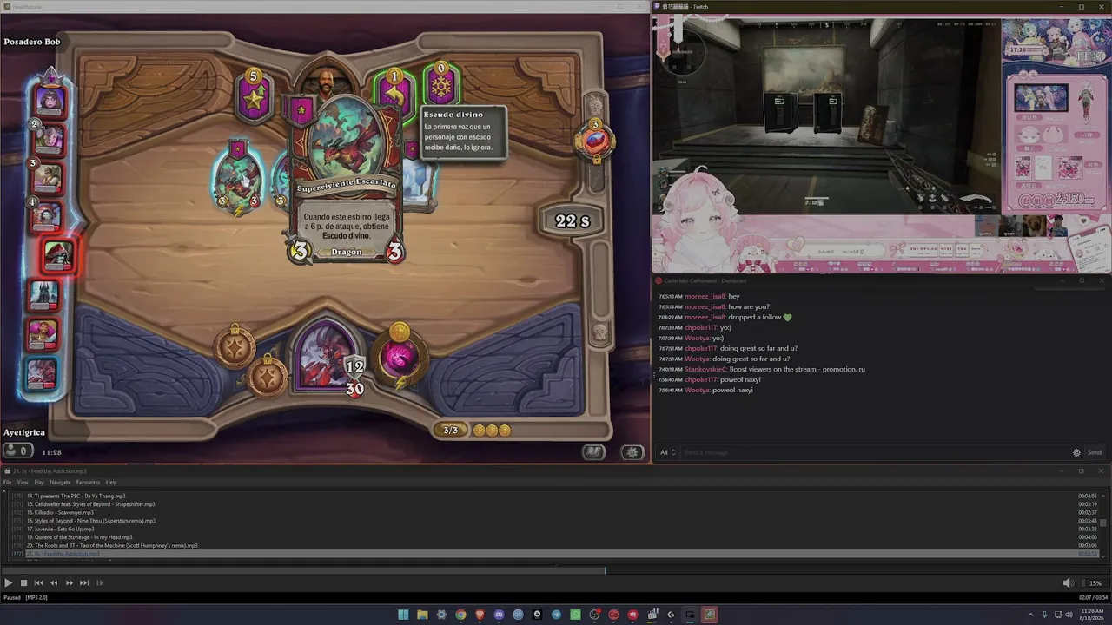Open the Windows Start menu
Viewport: 1112px width, 625px height.
[403, 615]
